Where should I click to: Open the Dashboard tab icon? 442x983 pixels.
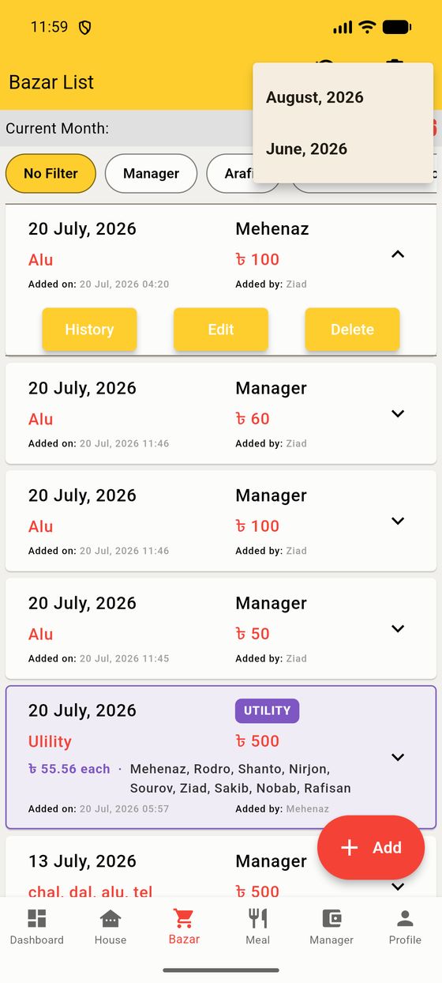click(37, 918)
